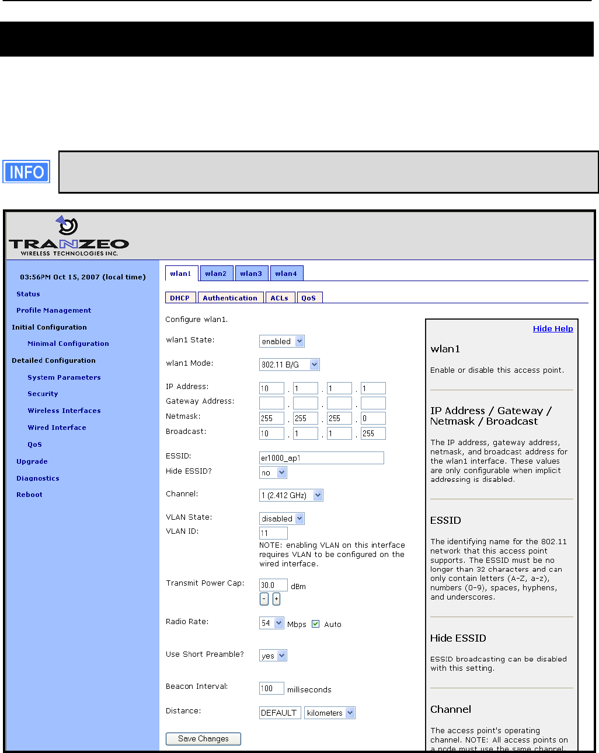Toggle the Radio Rate Auto checkbox

[316, 624]
